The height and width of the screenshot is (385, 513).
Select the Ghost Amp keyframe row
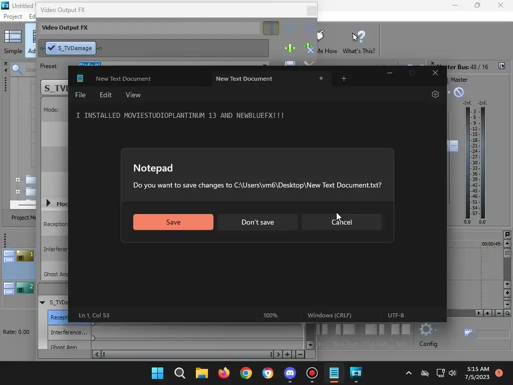pyautogui.click(x=69, y=346)
